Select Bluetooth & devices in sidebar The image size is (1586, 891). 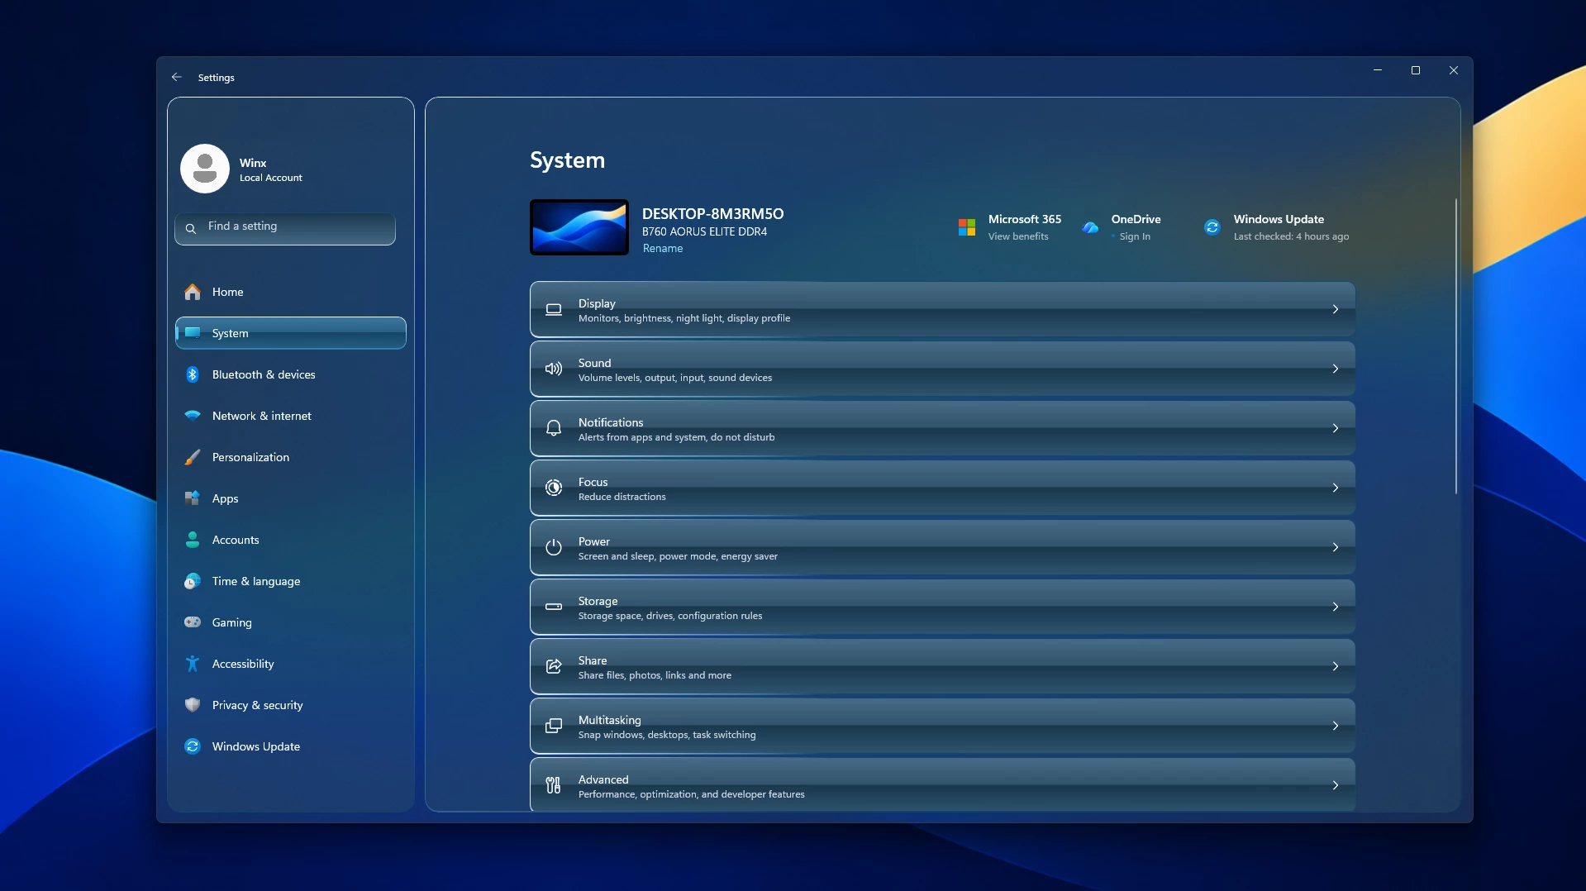[x=291, y=374]
